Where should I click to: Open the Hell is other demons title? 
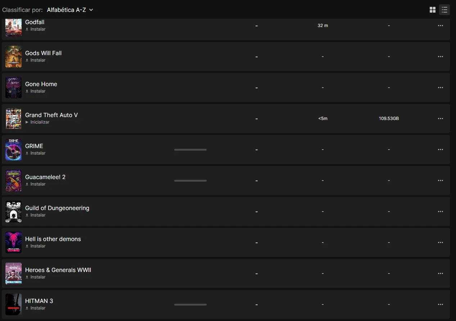click(53, 239)
